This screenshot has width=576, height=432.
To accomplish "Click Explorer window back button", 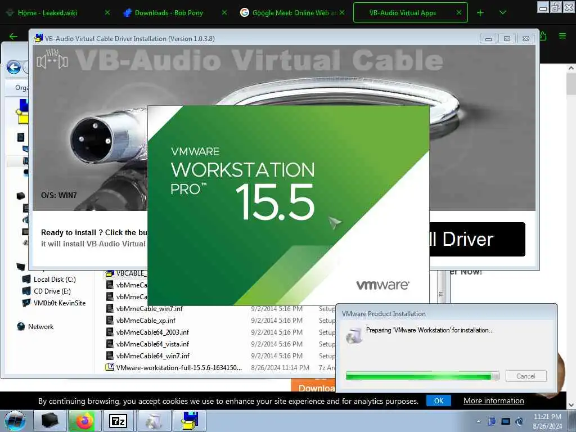I will (x=13, y=67).
